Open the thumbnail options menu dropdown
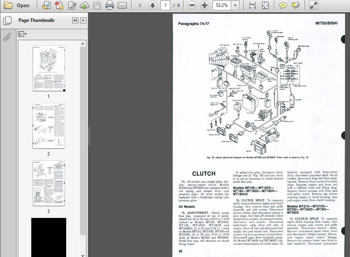Screen dimensions: 350x257 [x=22, y=34]
